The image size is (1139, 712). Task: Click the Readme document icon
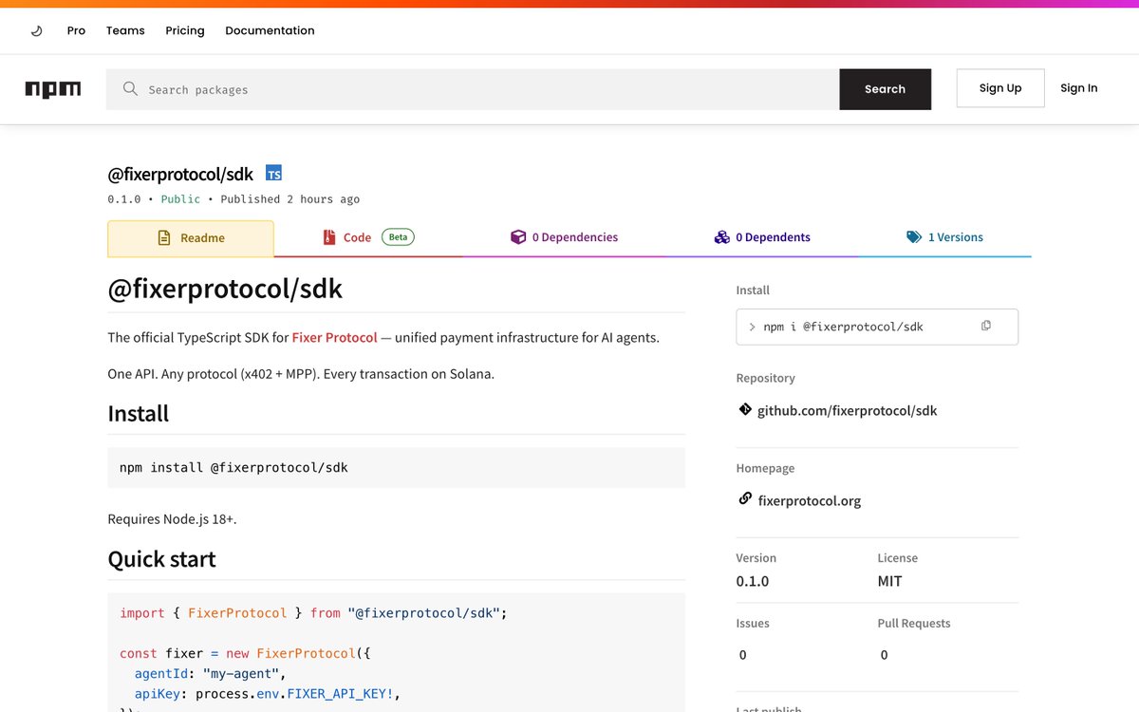(164, 238)
